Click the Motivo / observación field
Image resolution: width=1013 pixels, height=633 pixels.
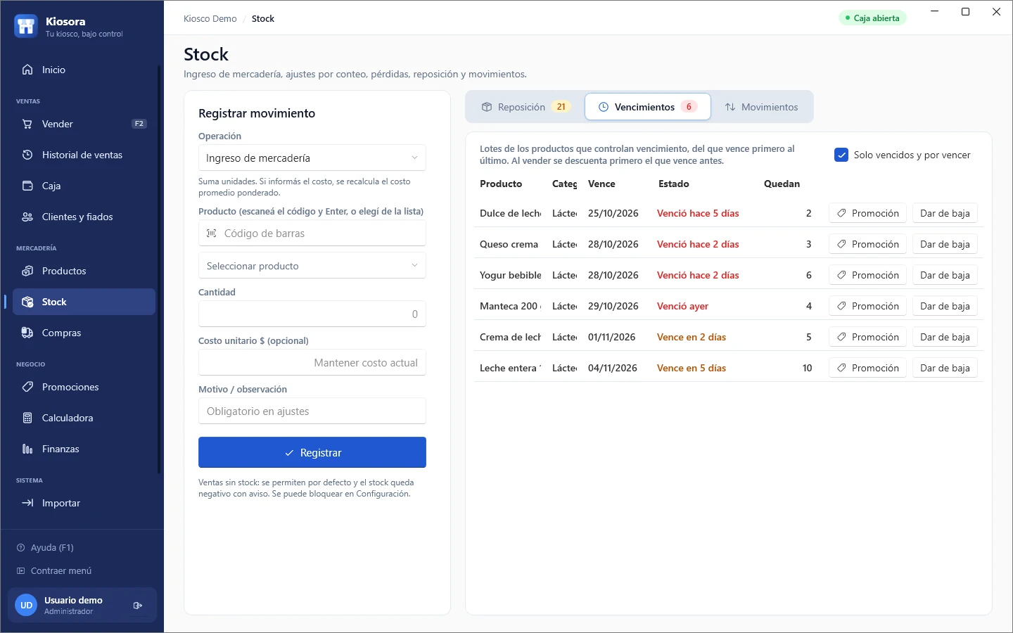coord(312,411)
